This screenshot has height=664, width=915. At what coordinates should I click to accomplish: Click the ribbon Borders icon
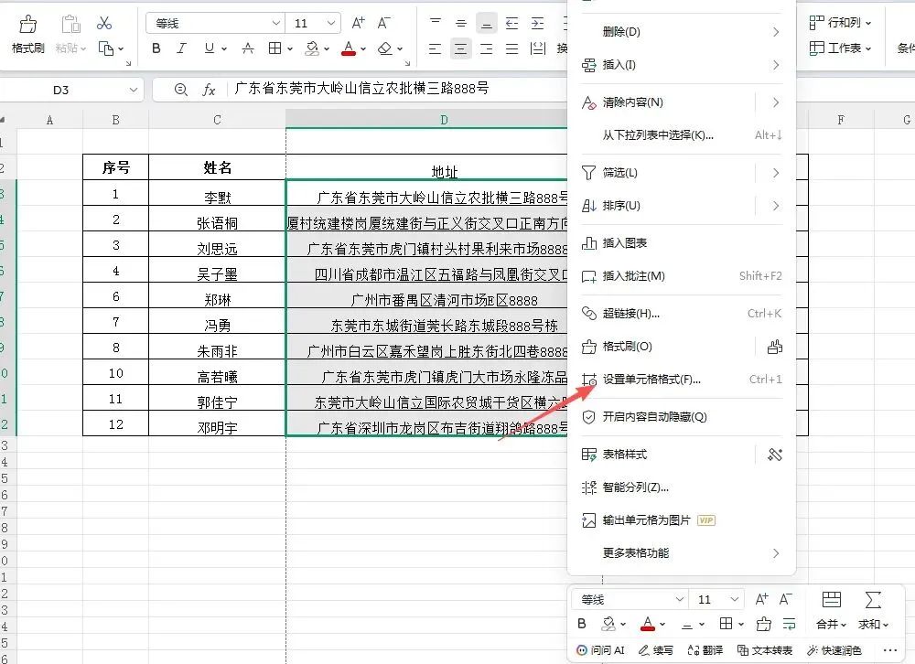274,48
